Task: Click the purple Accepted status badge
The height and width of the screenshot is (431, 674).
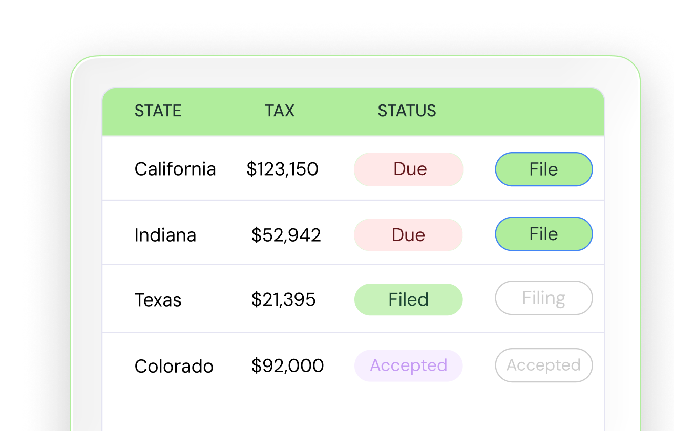Action: tap(408, 365)
